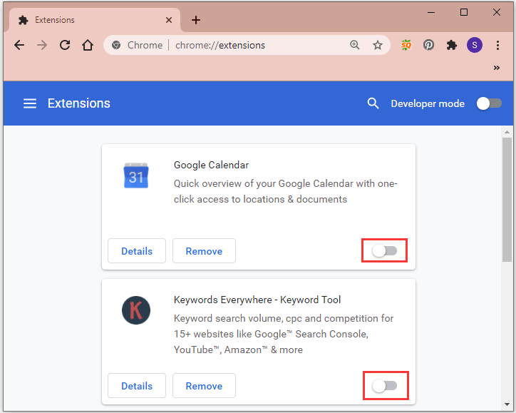Click the Chrome site info icon in address bar
Viewport: 516px width, 413px height.
point(116,45)
